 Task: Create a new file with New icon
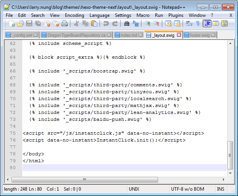(12, 24)
